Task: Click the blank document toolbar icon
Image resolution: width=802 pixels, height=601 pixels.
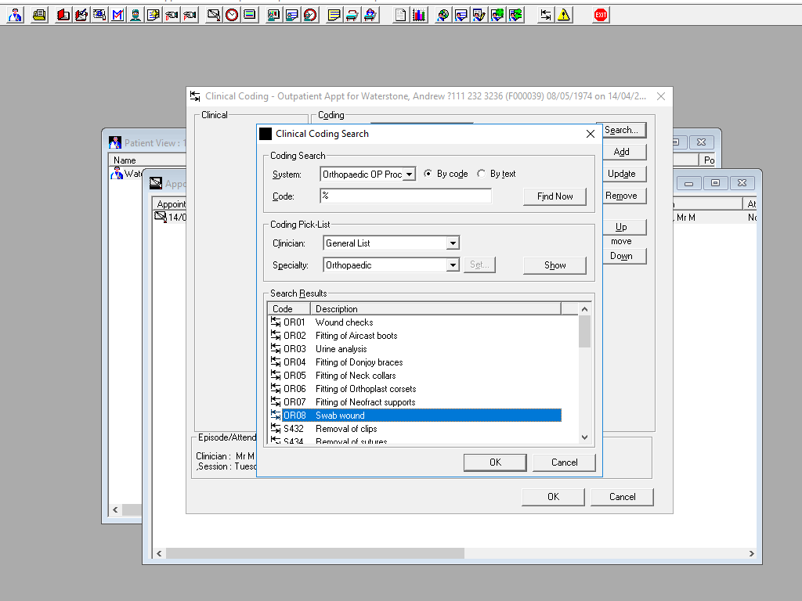Action: click(400, 15)
